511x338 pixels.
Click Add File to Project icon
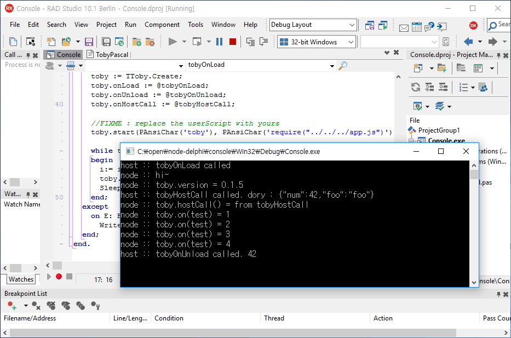(x=136, y=42)
